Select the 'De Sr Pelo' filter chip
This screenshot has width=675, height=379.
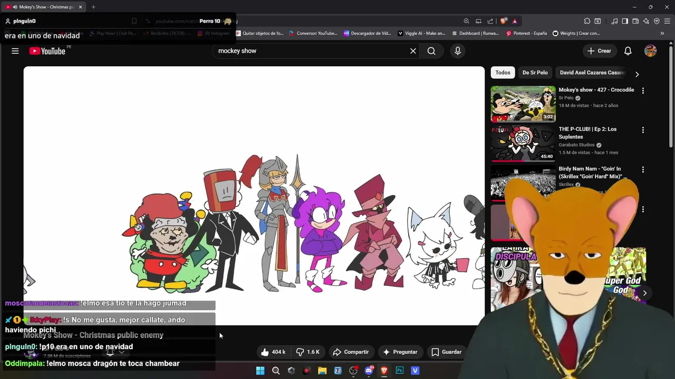535,73
